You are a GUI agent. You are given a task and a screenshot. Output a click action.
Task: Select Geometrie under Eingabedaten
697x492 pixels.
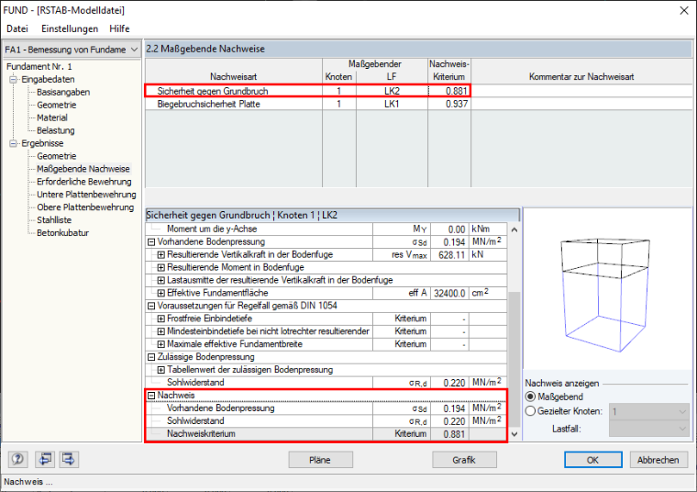(x=57, y=105)
